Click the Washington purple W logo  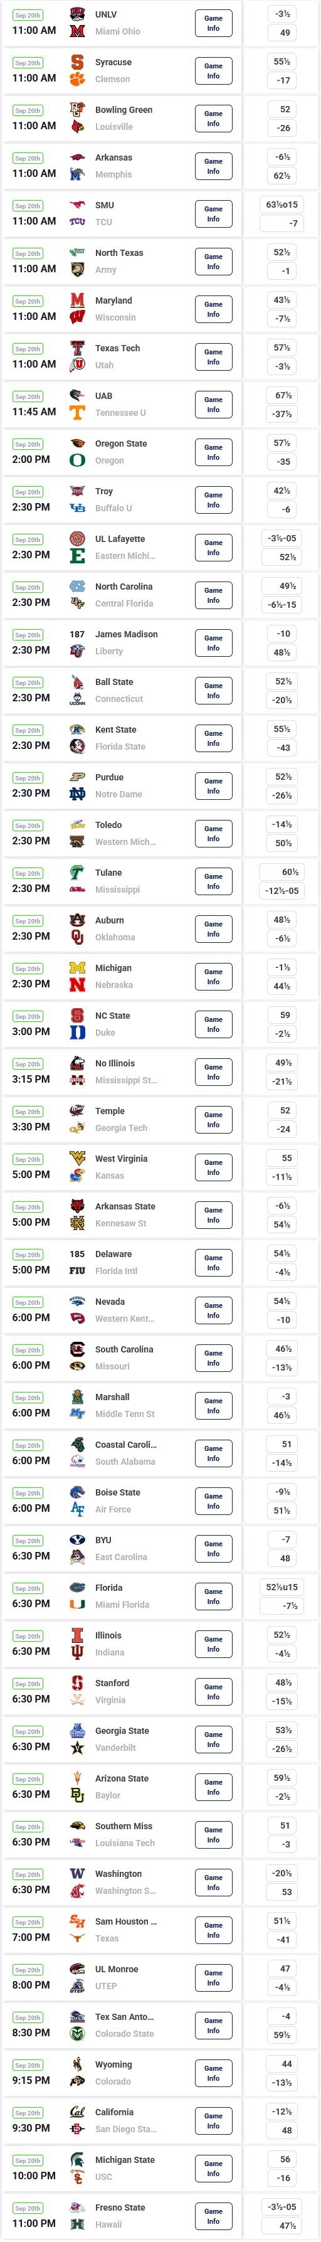[x=77, y=1874]
